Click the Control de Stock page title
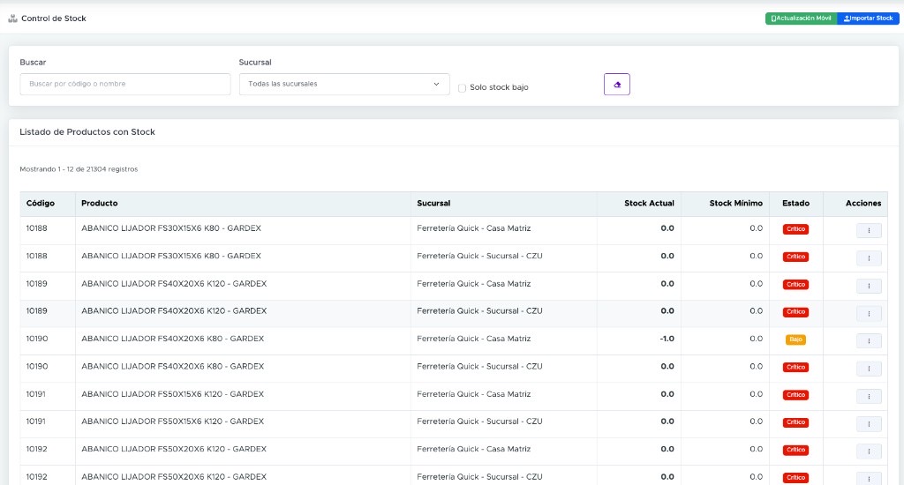Screen dimensions: 904x485 pos(54,19)
